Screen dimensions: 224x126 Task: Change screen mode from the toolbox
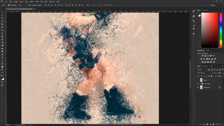(2, 85)
